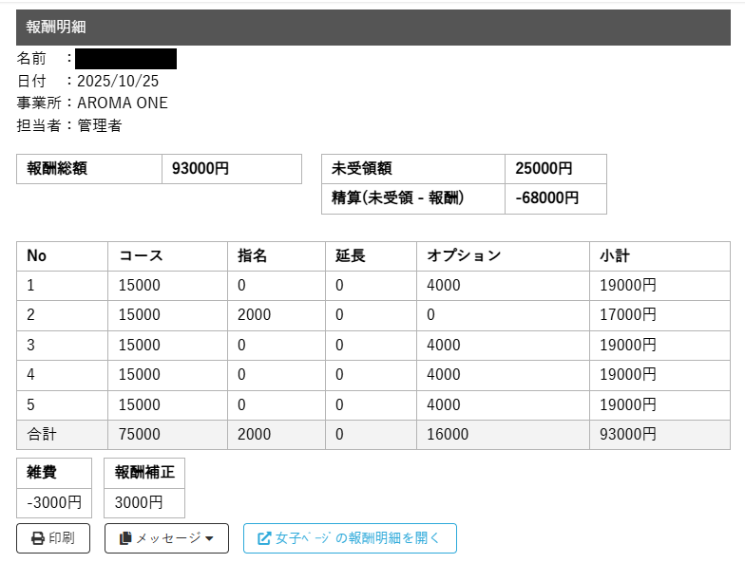Image resolution: width=745 pixels, height=563 pixels.
Task: Click the 未受領額 value 25000円
Action: [544, 169]
